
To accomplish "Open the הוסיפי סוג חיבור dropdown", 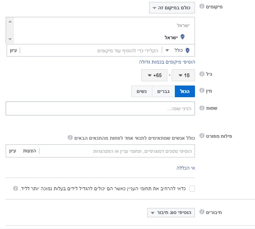I will [171, 213].
